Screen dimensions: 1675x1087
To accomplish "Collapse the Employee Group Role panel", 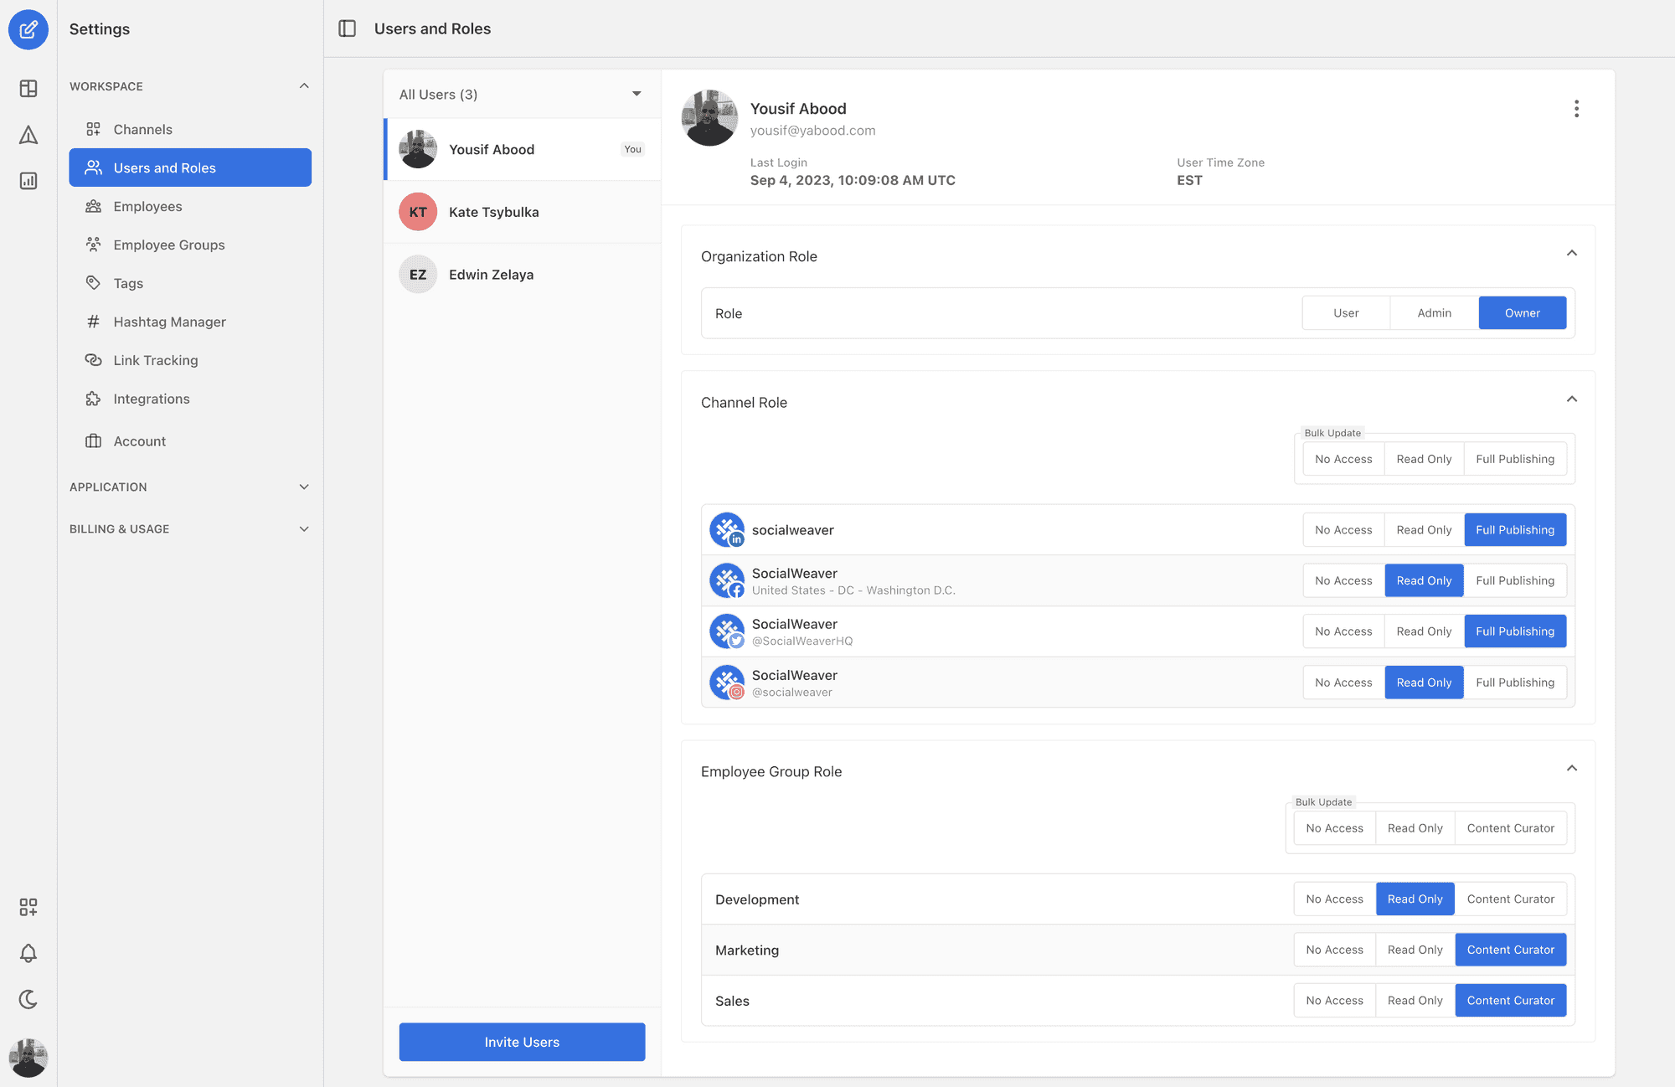I will [x=1572, y=768].
